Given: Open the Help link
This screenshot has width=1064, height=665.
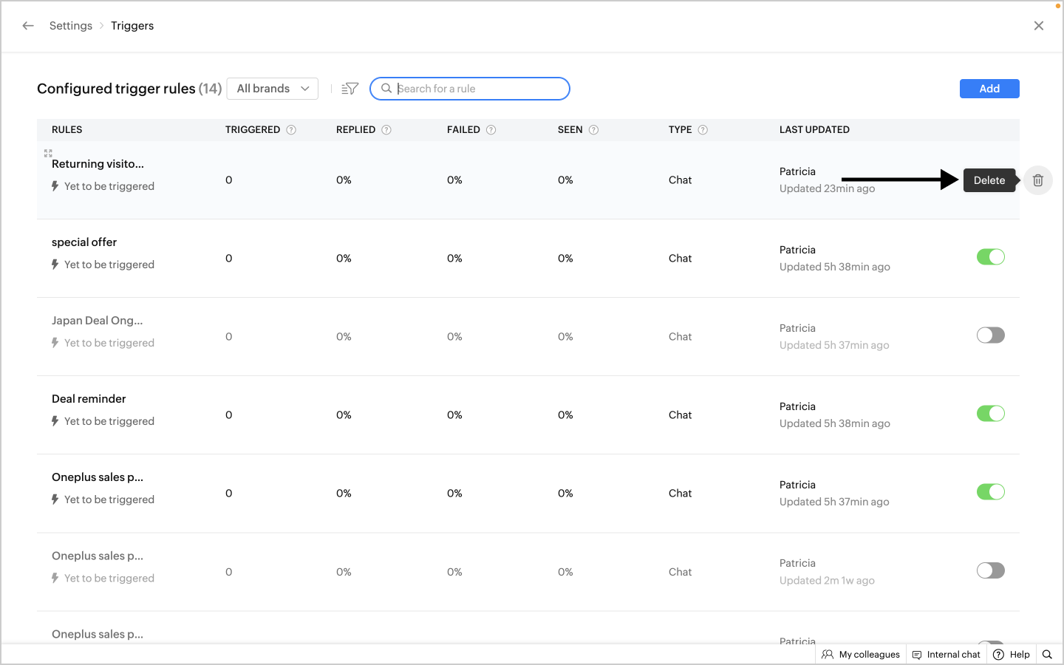Looking at the screenshot, I should tap(1012, 655).
